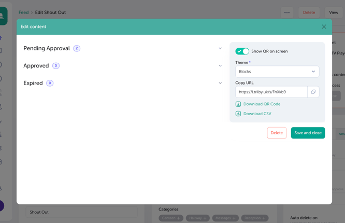Click the Approved heading

(x=36, y=66)
